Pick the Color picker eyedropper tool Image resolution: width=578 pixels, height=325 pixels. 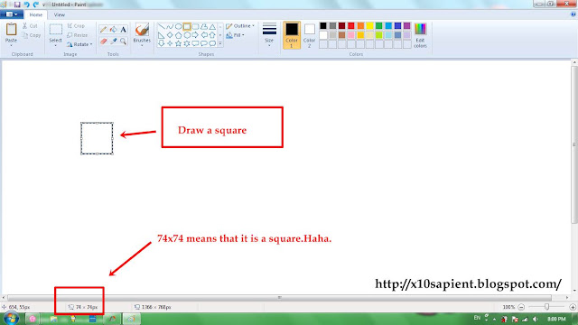pyautogui.click(x=113, y=42)
